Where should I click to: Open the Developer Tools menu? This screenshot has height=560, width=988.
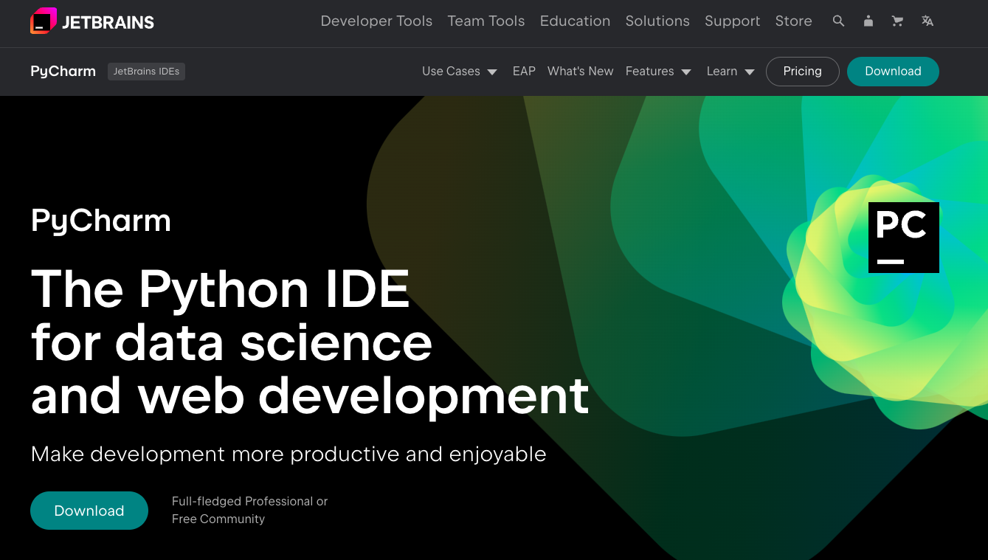376,21
